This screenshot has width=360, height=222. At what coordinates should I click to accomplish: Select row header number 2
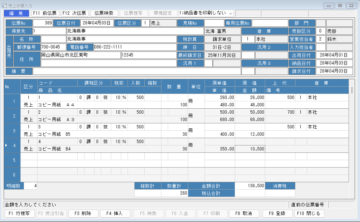point(14,116)
